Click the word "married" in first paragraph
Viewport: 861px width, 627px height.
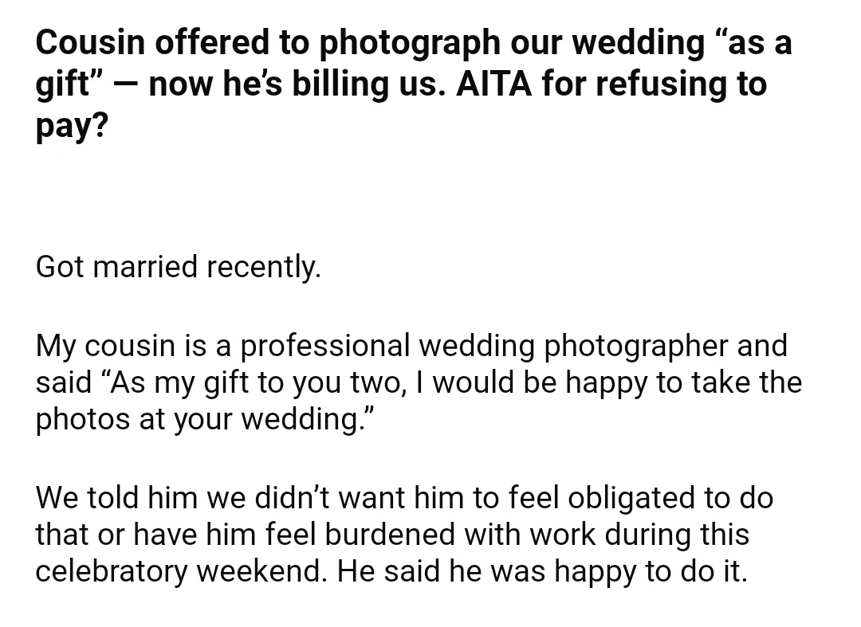145,267
